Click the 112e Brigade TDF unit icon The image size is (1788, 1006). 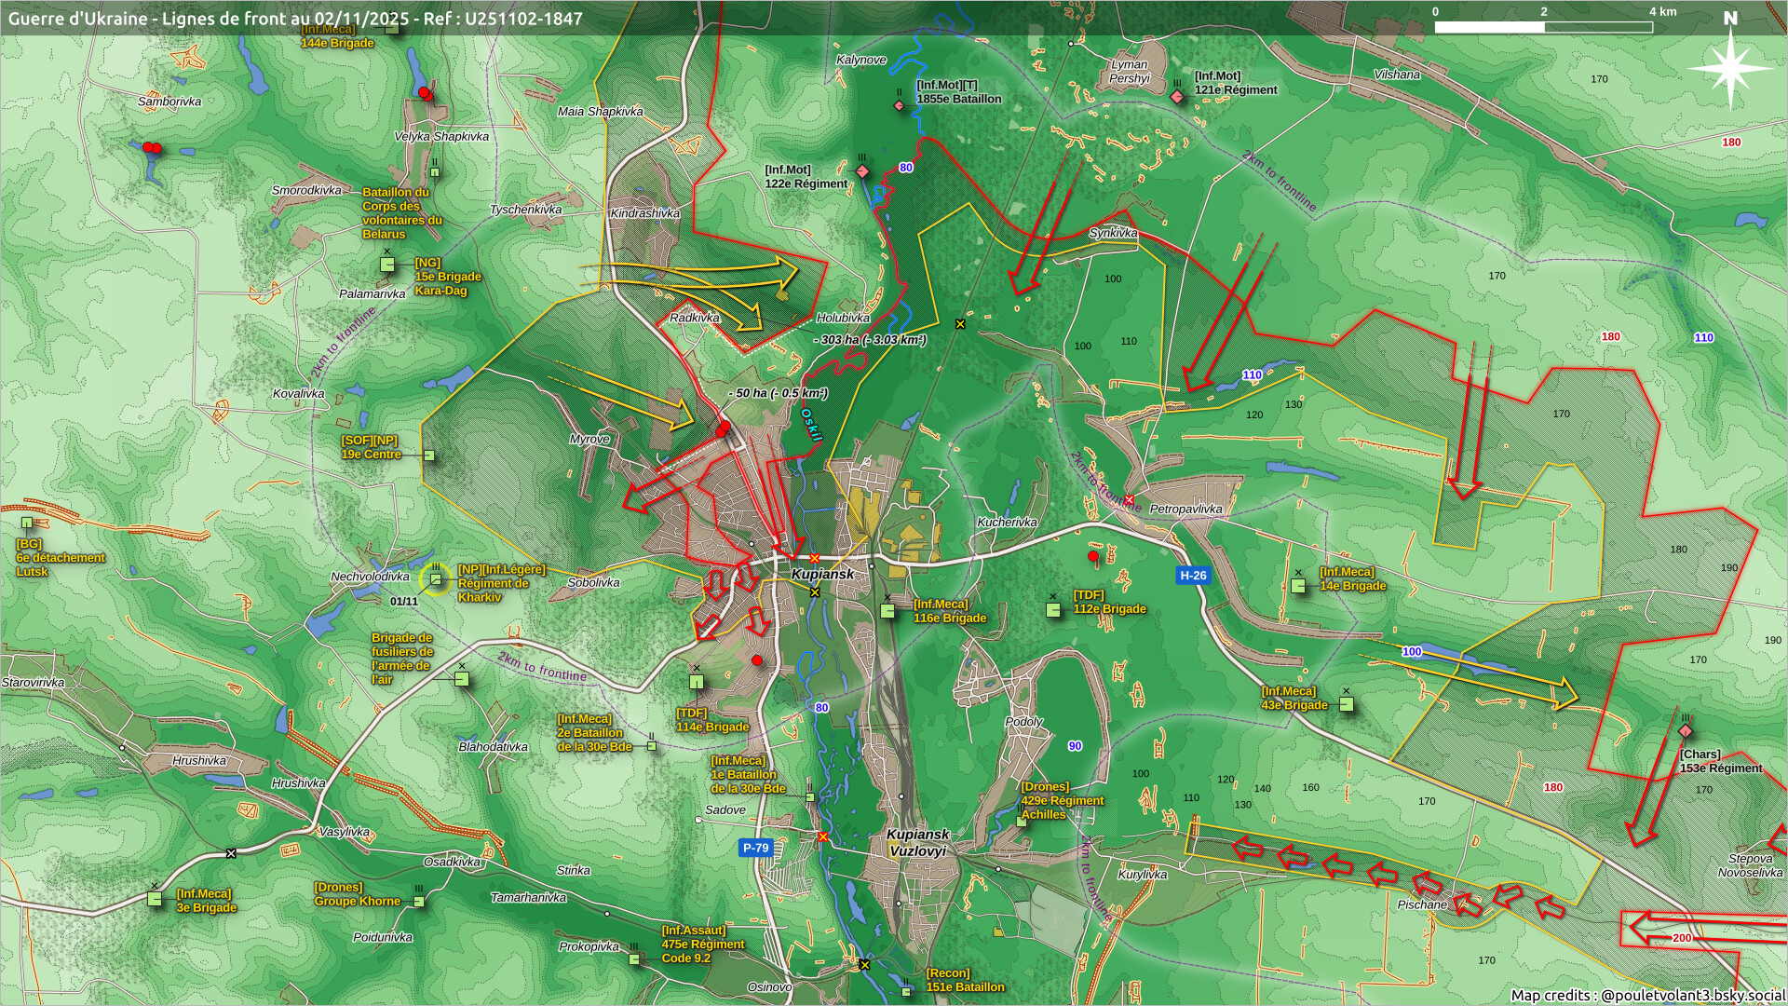(1053, 610)
